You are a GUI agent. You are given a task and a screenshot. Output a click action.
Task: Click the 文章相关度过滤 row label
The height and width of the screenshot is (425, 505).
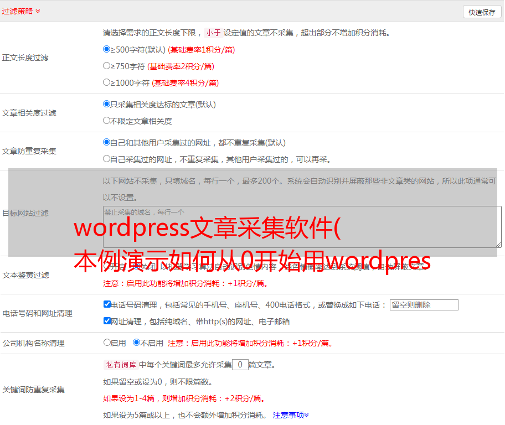(29, 113)
